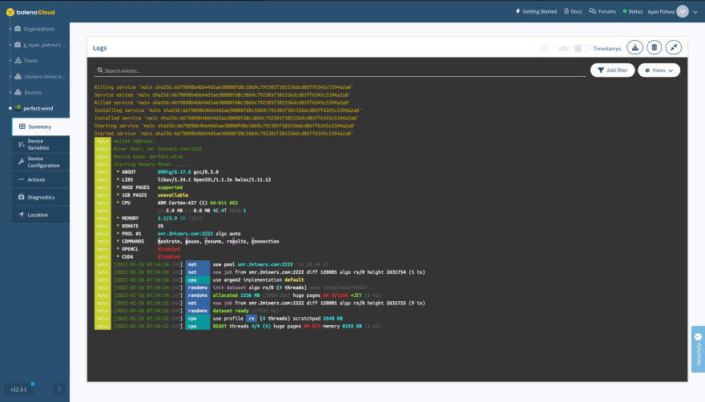705x402 pixels.
Task: Click the Logs panel heading
Action: click(x=100, y=48)
